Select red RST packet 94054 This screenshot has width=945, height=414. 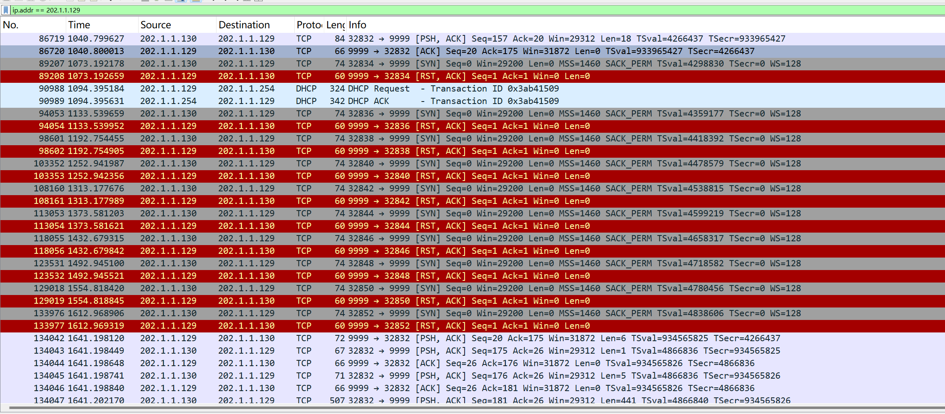coord(472,126)
